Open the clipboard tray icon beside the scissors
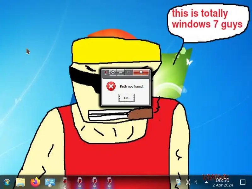 click(x=178, y=182)
